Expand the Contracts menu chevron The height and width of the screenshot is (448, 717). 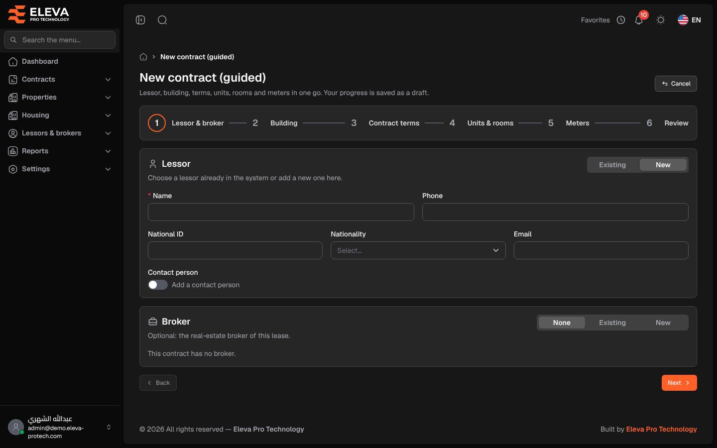tap(108, 79)
